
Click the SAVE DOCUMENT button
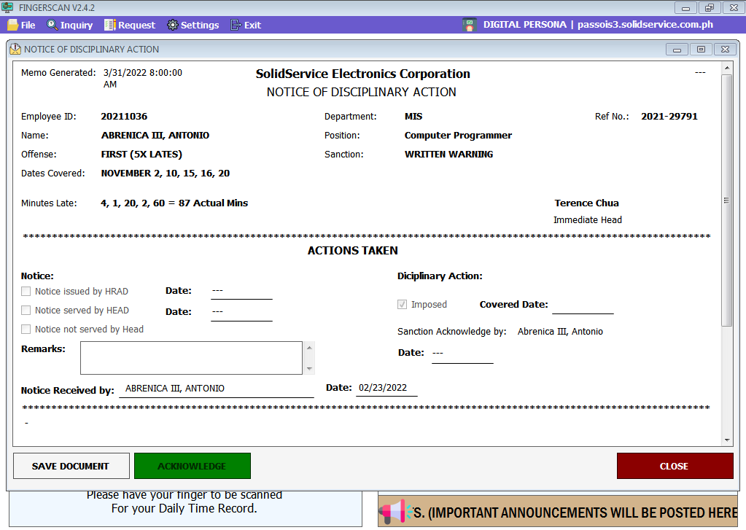point(71,466)
